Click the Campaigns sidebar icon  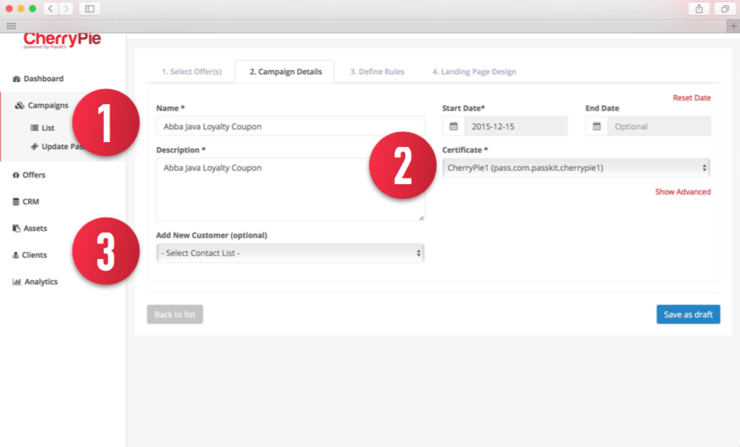pos(19,106)
